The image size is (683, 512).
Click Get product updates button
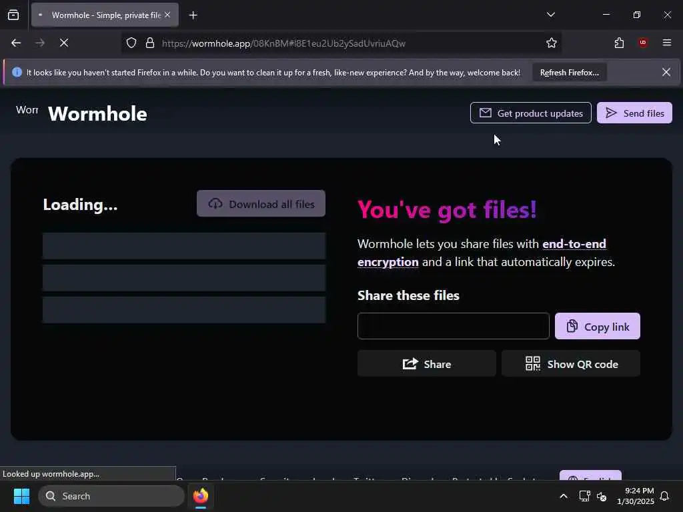[530, 113]
